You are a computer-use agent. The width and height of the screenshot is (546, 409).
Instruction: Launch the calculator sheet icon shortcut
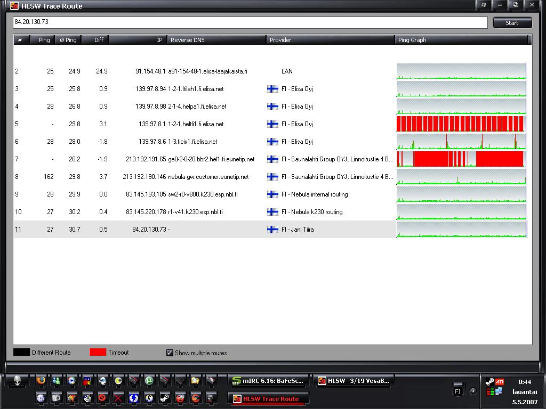click(87, 398)
